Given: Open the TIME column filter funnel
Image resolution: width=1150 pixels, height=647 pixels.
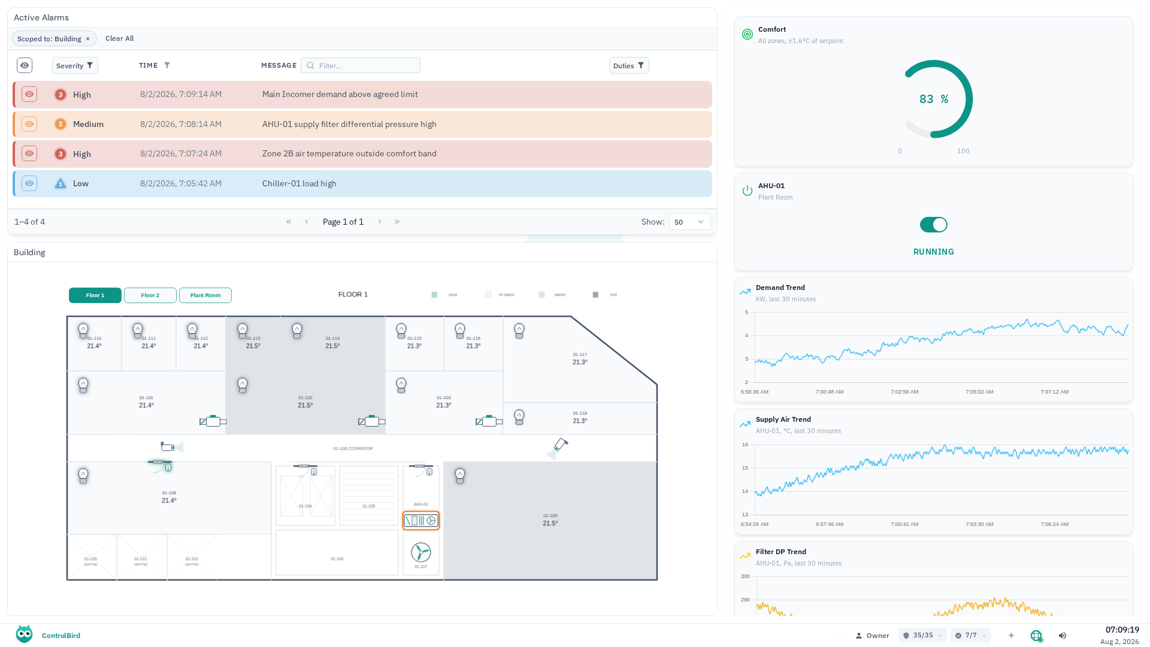Looking at the screenshot, I should click(167, 65).
